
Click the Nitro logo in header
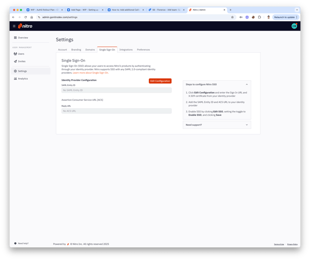click(25, 26)
